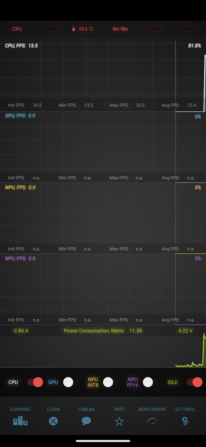Turn off the IDLE toggle switch
The height and width of the screenshot is (447, 206).
pos(194,382)
